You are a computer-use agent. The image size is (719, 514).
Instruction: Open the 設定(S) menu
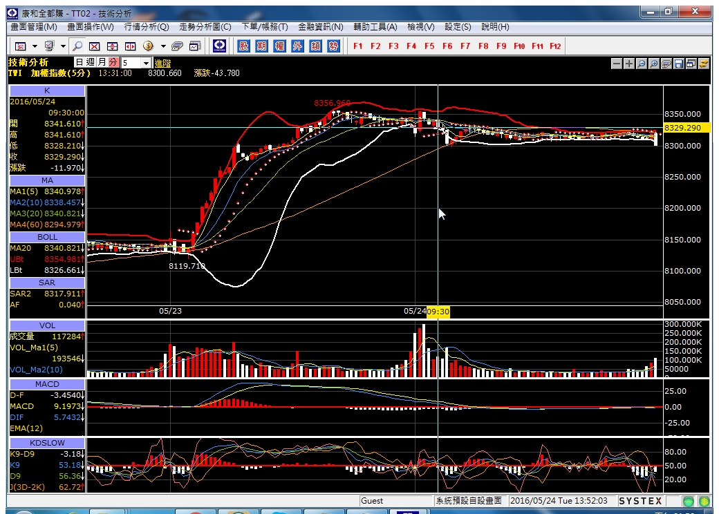[458, 27]
